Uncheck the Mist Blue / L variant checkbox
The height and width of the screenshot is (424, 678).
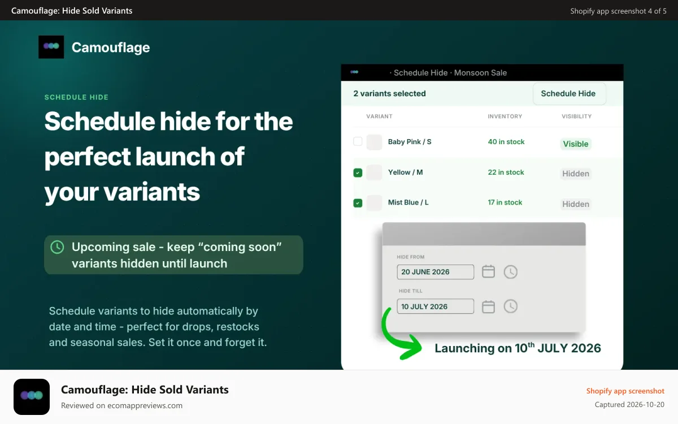click(x=358, y=202)
